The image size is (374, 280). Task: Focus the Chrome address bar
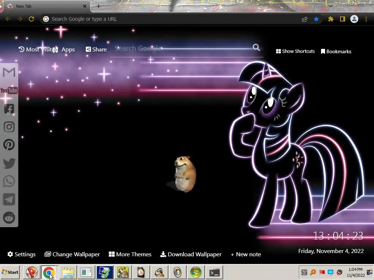[x=172, y=19]
